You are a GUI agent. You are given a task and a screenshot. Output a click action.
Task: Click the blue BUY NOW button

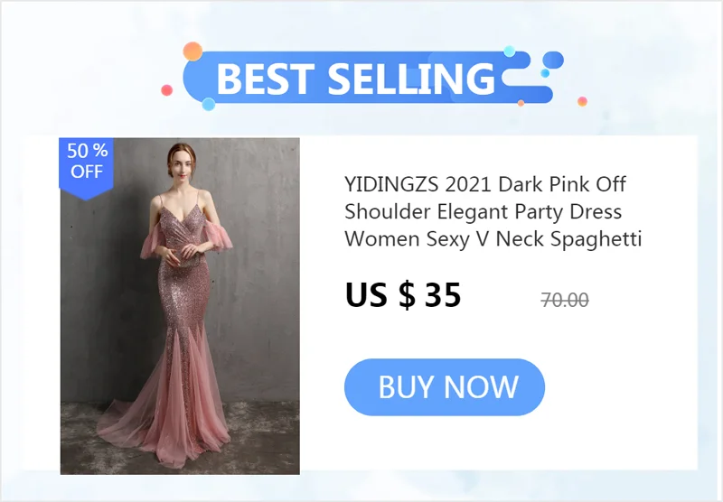[445, 386]
